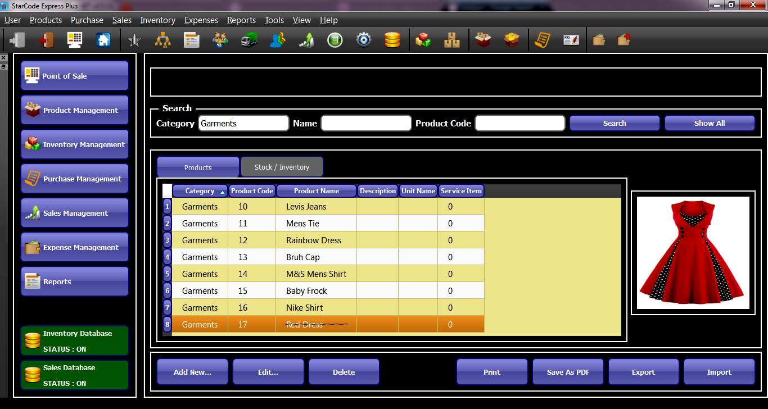Open the organization chart toolbar icon
768x409 pixels.
point(163,40)
